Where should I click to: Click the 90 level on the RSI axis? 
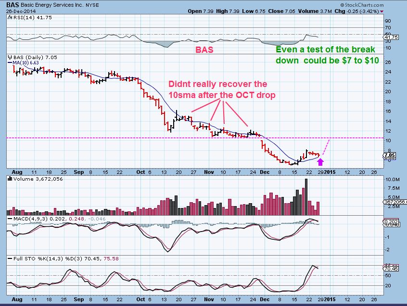pyautogui.click(x=388, y=21)
